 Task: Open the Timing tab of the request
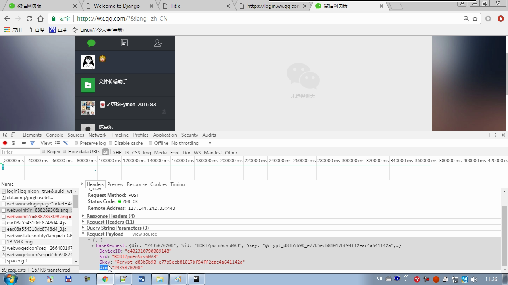[x=177, y=184]
